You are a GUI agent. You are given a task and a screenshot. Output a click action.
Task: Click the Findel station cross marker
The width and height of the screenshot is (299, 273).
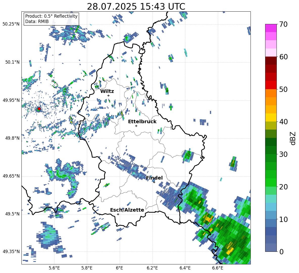coord(154,182)
